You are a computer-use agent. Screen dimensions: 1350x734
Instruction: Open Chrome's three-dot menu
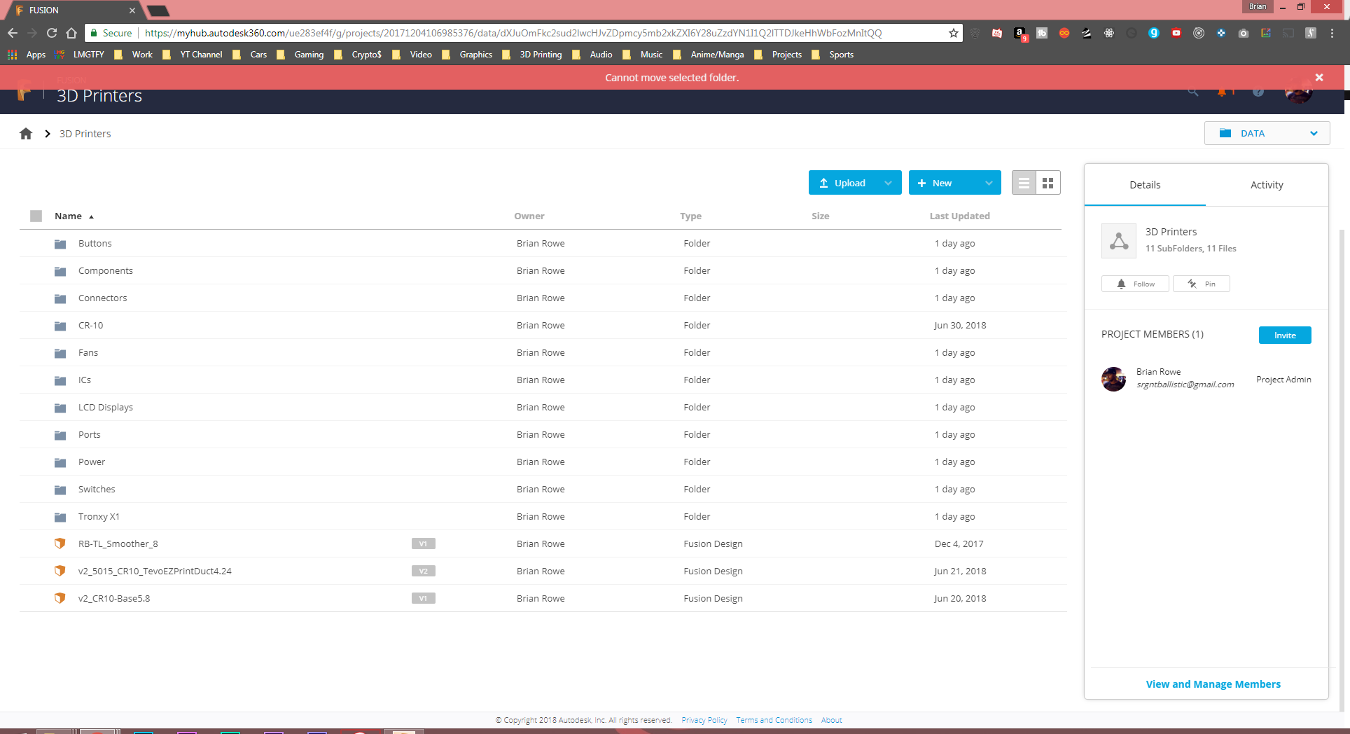click(x=1332, y=33)
